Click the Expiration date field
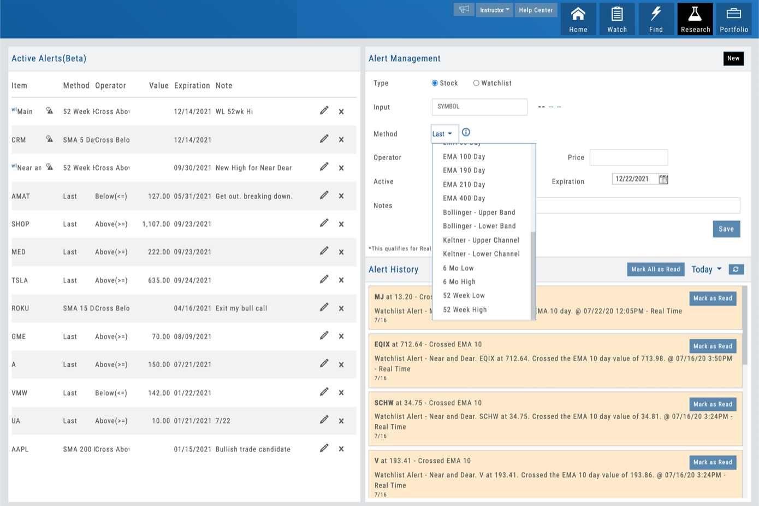 [635, 179]
